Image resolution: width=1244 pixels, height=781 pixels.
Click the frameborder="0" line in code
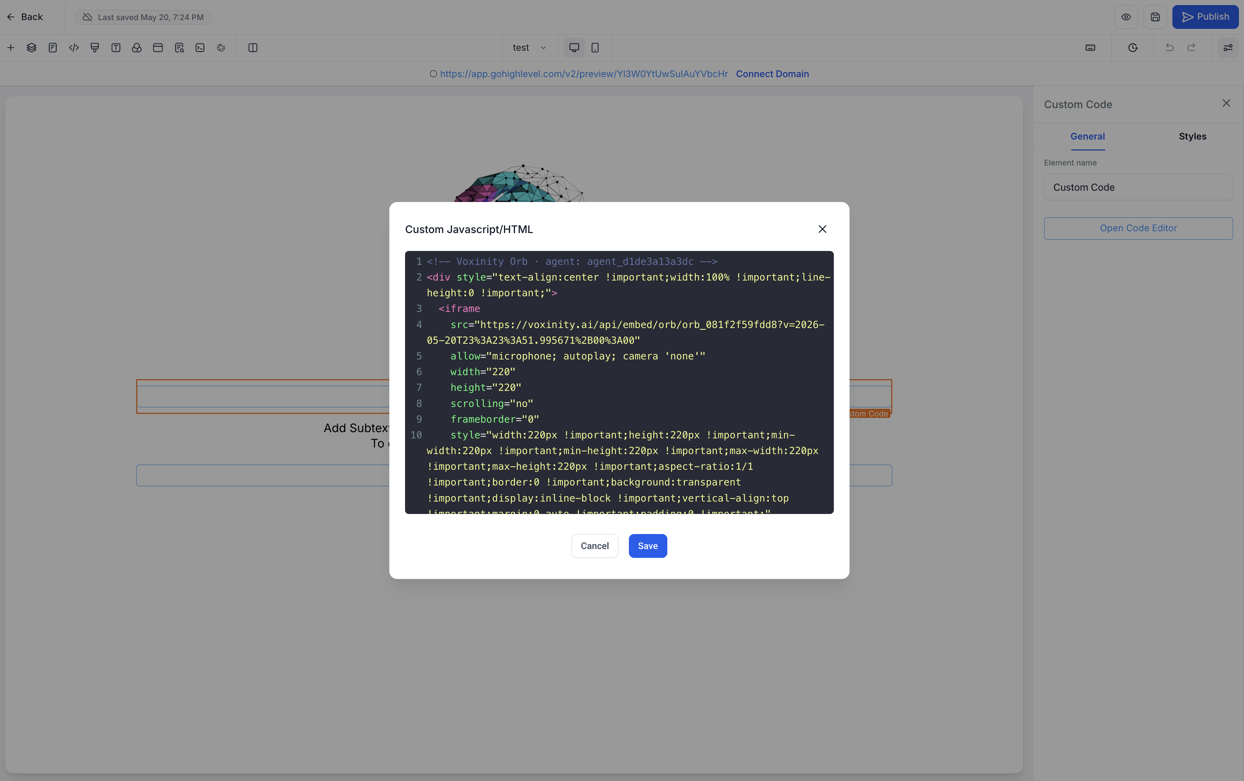point(494,419)
